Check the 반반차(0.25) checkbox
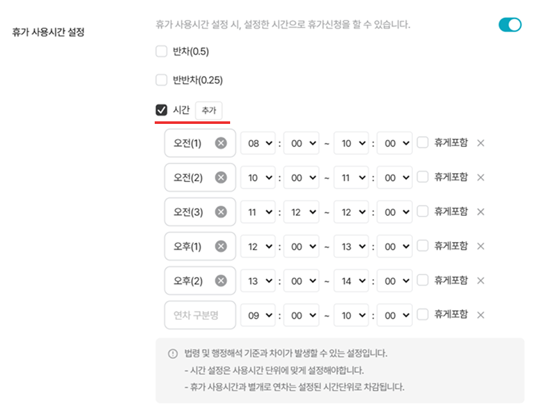 161,80
